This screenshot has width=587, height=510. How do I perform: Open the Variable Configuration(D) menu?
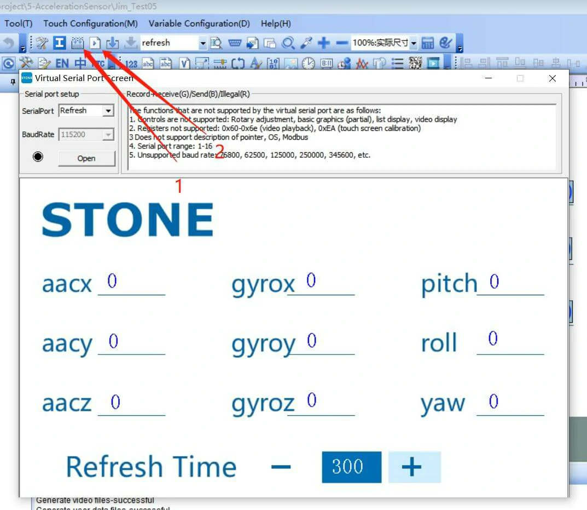click(x=199, y=24)
